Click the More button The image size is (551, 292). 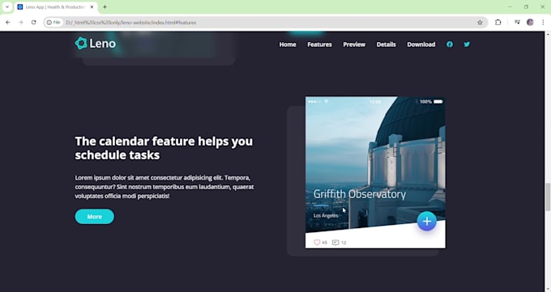[95, 217]
